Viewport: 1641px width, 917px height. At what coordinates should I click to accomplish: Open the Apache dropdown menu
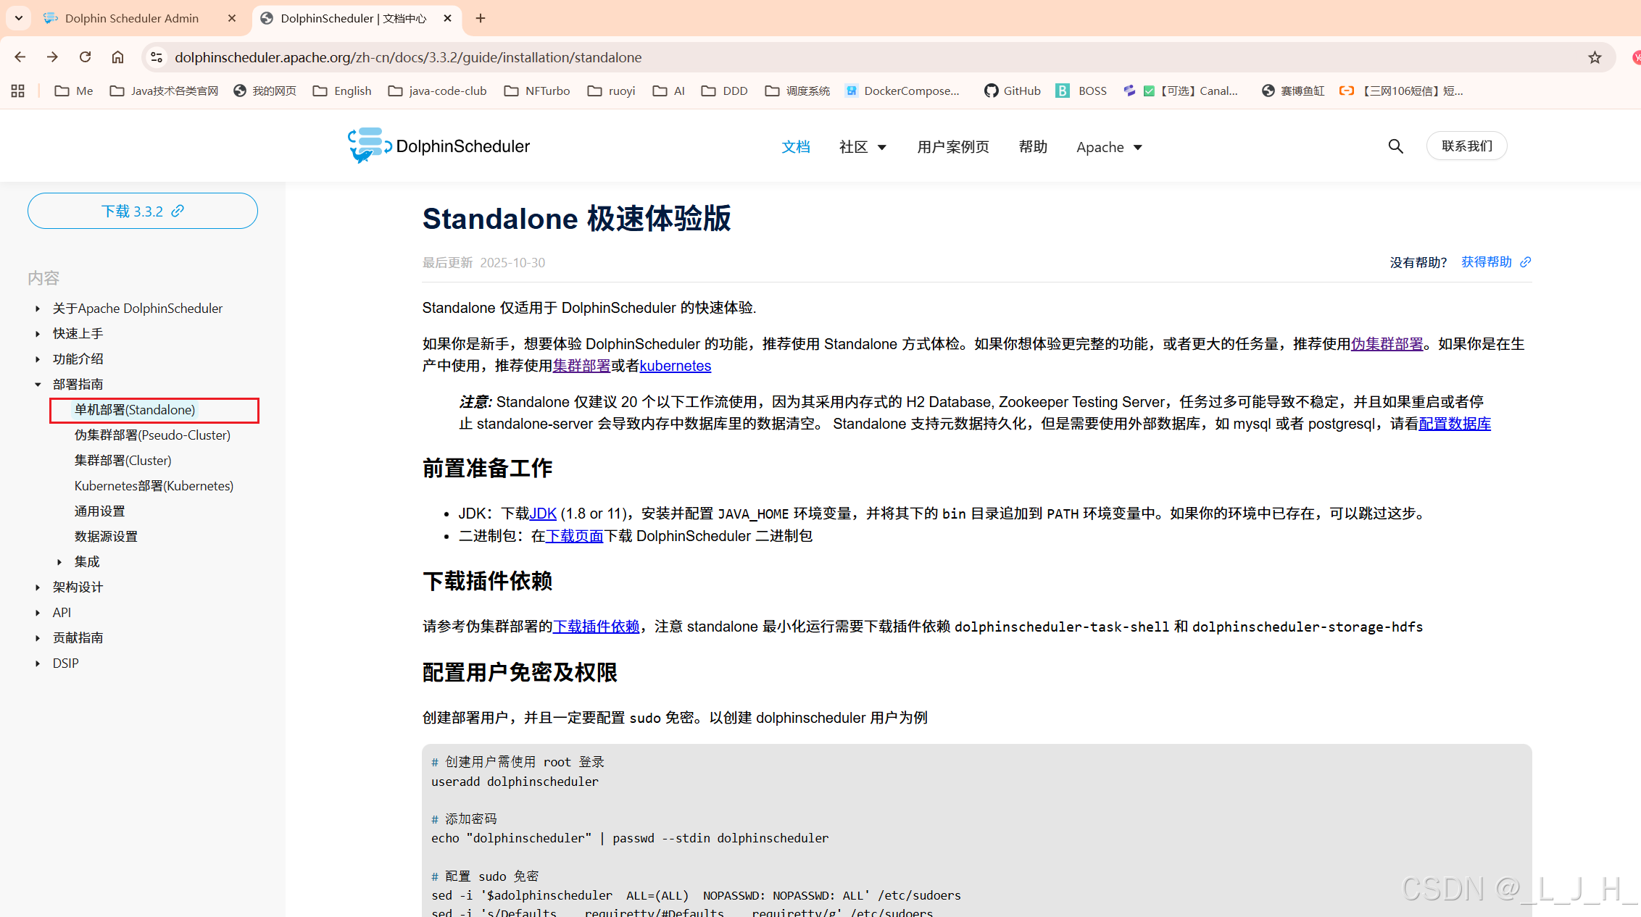(1109, 147)
